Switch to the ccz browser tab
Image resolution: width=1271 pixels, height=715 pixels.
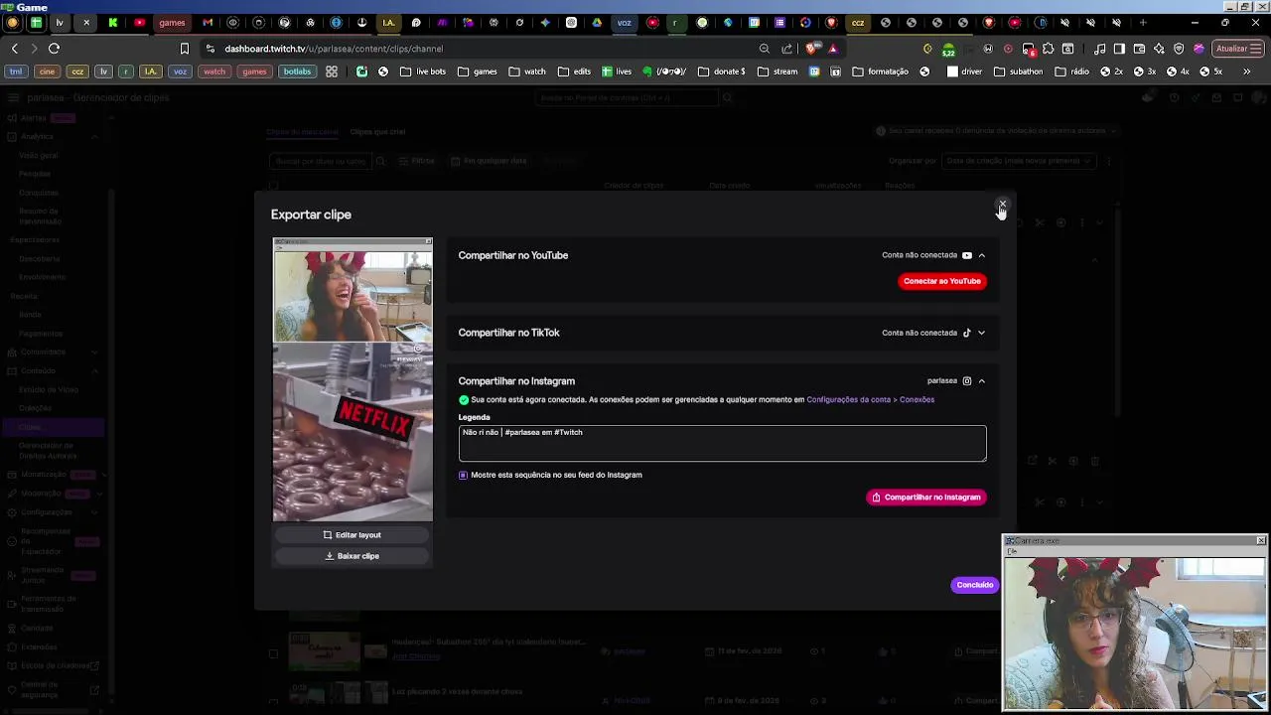(858, 22)
